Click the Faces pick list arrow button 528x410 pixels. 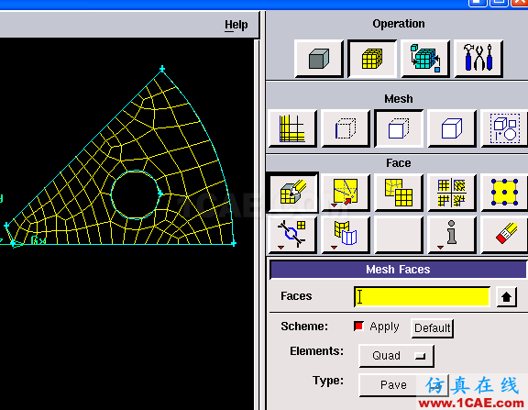point(506,297)
